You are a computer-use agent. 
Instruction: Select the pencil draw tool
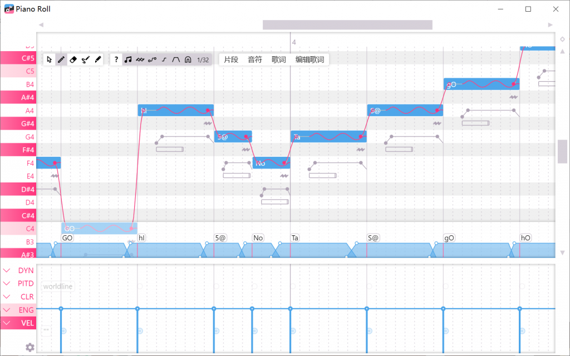61,60
